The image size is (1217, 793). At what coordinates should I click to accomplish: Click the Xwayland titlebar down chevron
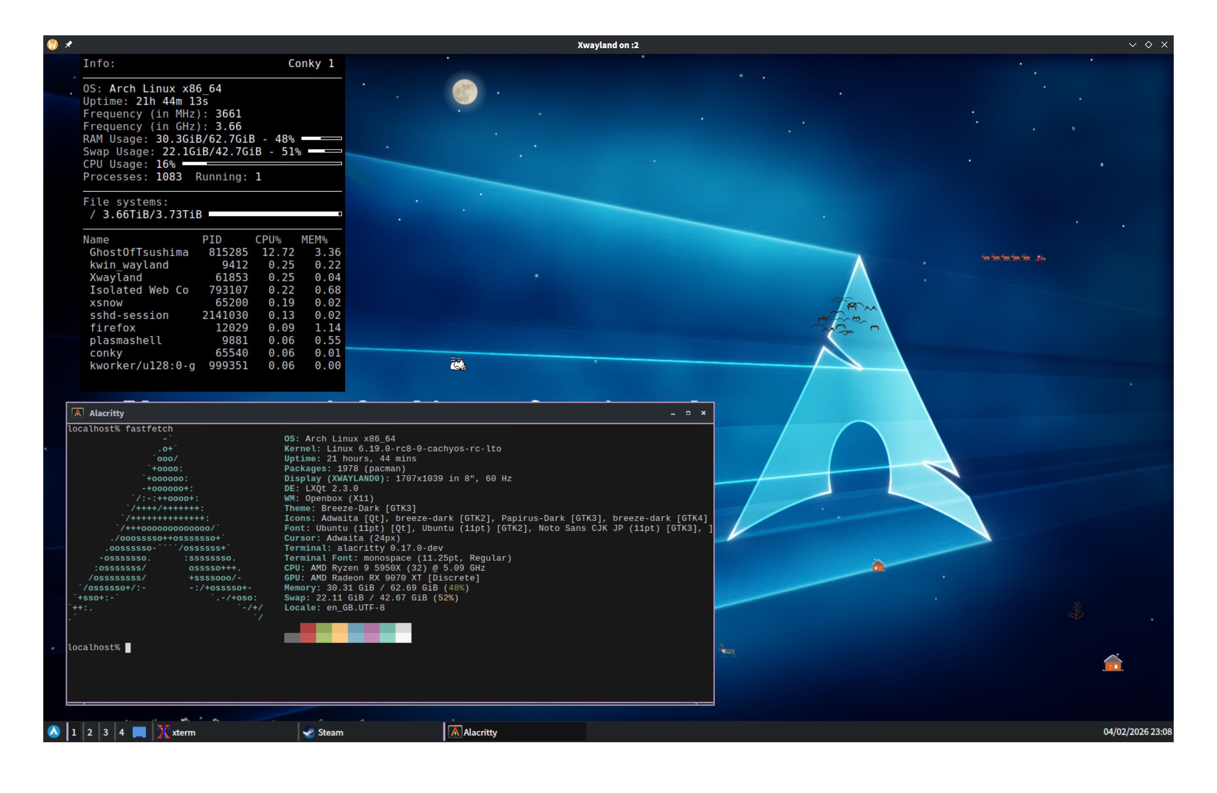1132,45
